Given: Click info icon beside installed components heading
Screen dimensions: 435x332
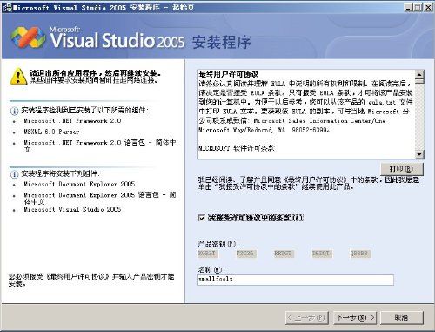Looking at the screenshot, I should tap(14, 111).
